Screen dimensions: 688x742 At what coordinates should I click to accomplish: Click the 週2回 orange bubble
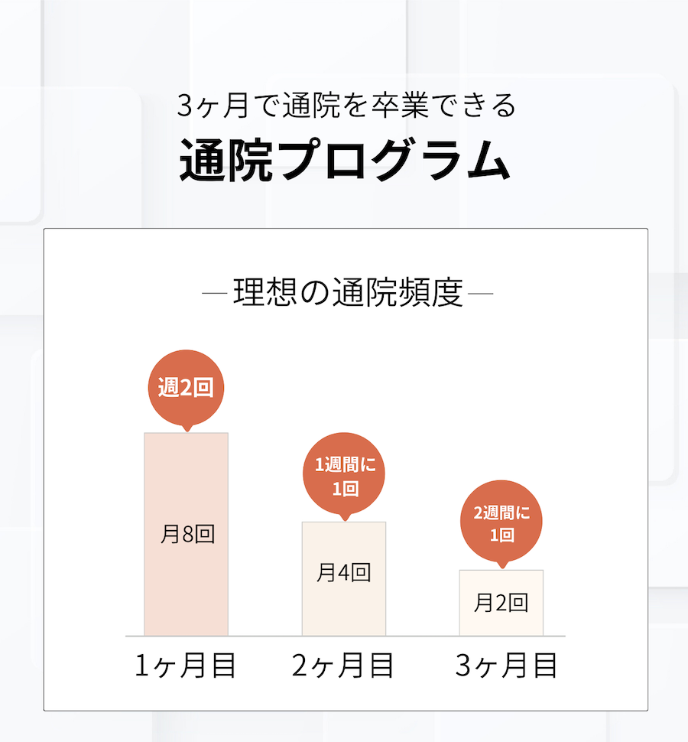186,388
